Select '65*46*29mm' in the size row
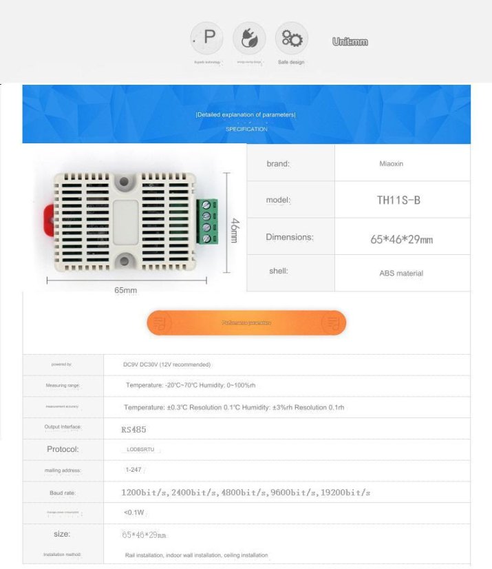 click(144, 535)
